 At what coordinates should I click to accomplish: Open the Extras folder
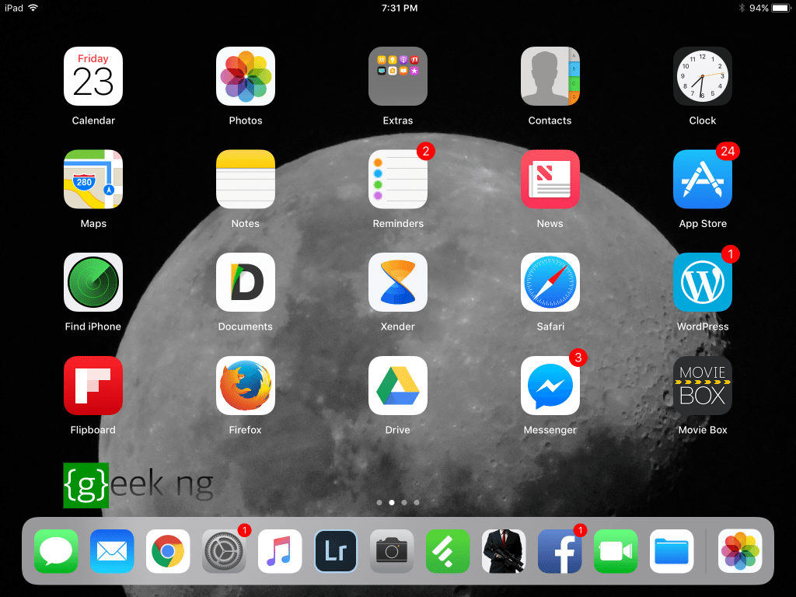(397, 76)
